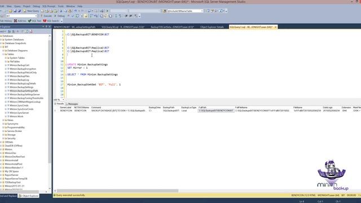Click the Object Explorer vertical scrollbar
Viewport: 361px width, 203px height.
point(50,101)
